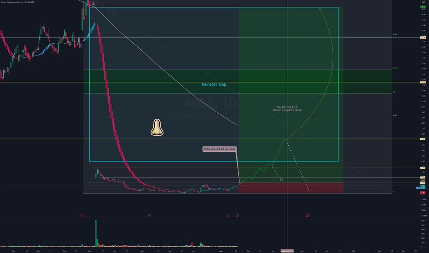Screen dimensions: 429x253
Task: Click the Amylyx Pharmaceuticals chart title
Action: coord(17,2)
